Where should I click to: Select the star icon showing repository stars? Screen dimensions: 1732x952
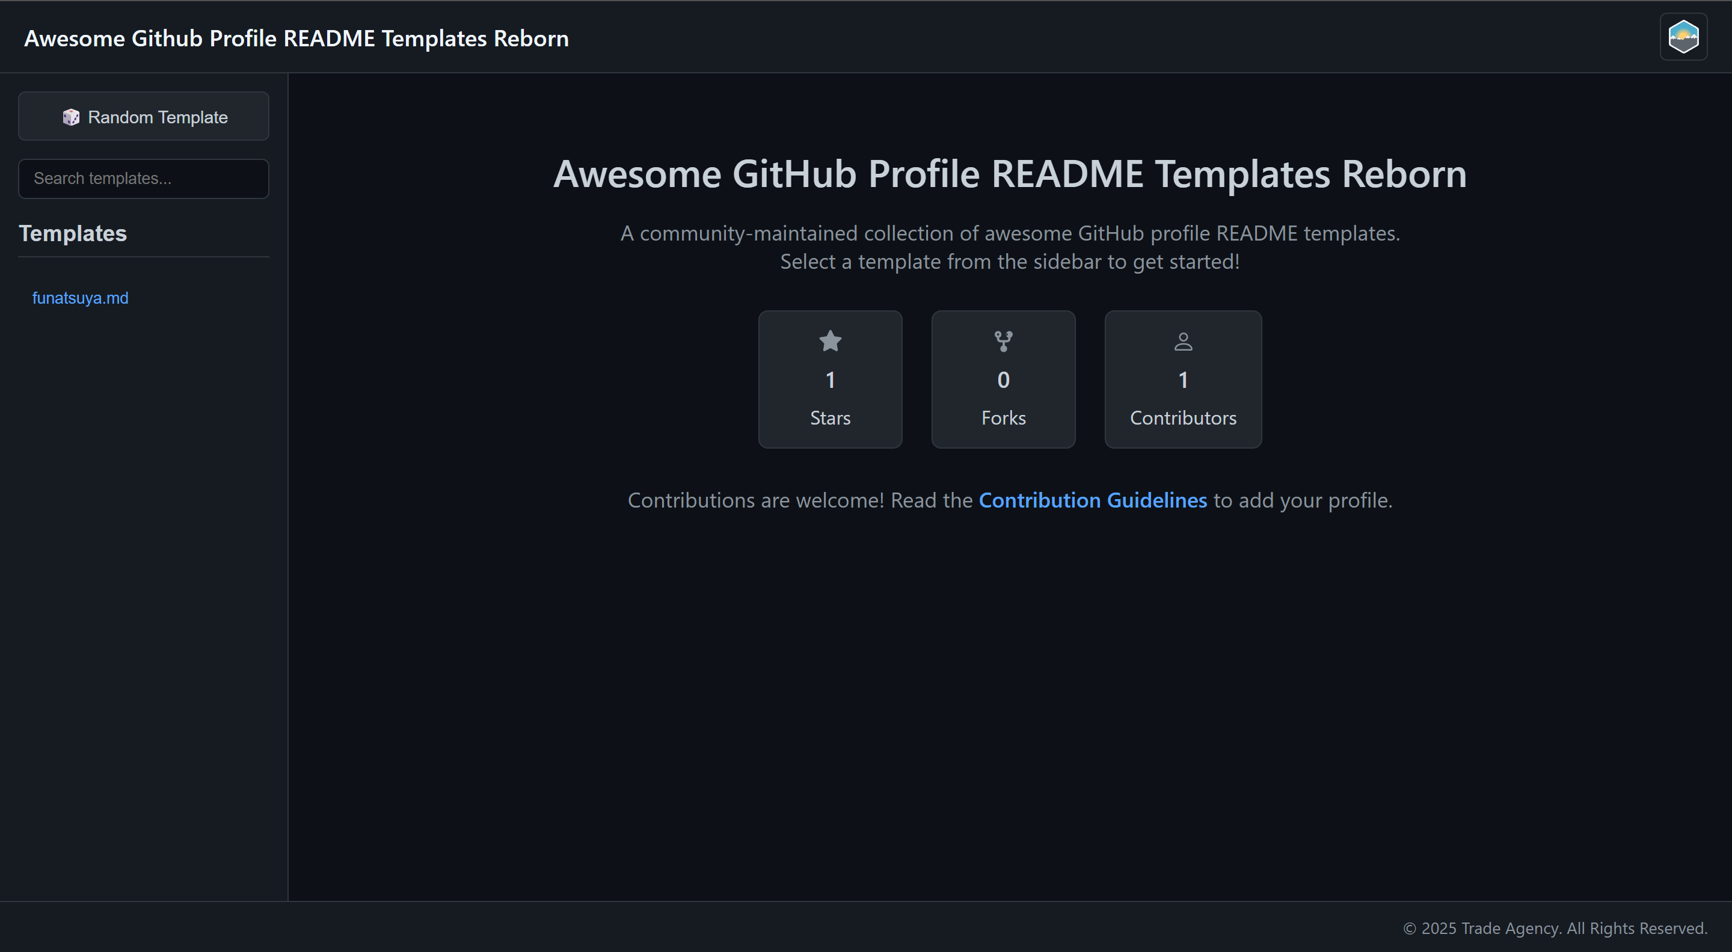click(x=830, y=341)
